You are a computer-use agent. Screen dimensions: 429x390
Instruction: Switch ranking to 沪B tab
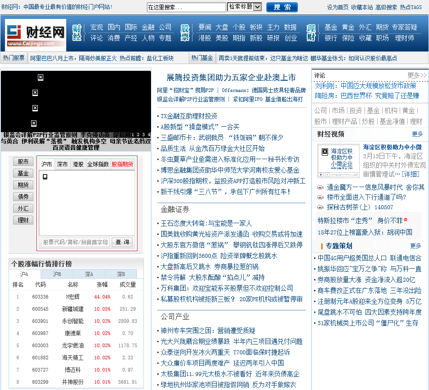(x=57, y=274)
